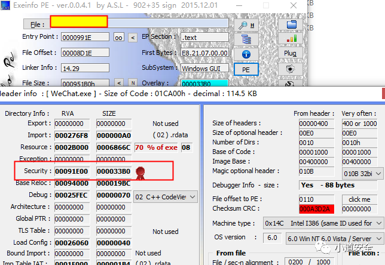Screen dimensions: 385x265
Task: Click the blue info circle icon
Action: point(246,54)
